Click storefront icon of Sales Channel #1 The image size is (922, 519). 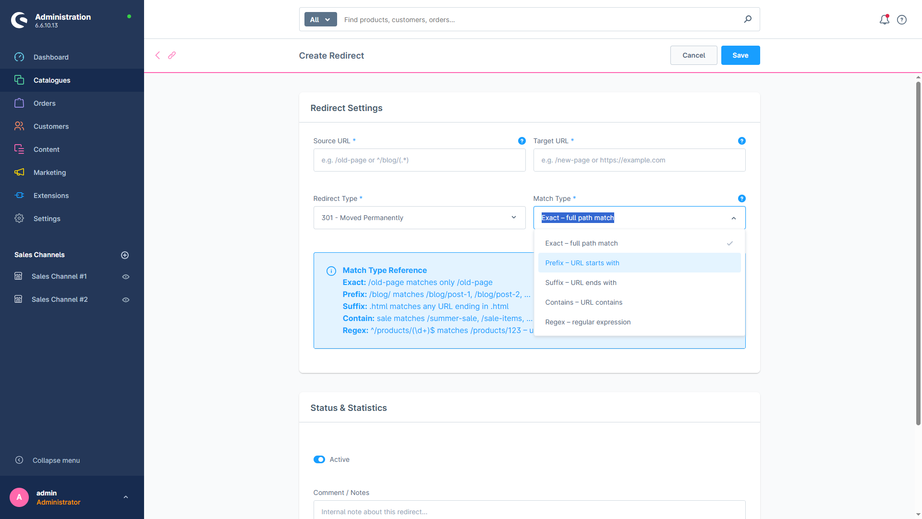tap(18, 276)
